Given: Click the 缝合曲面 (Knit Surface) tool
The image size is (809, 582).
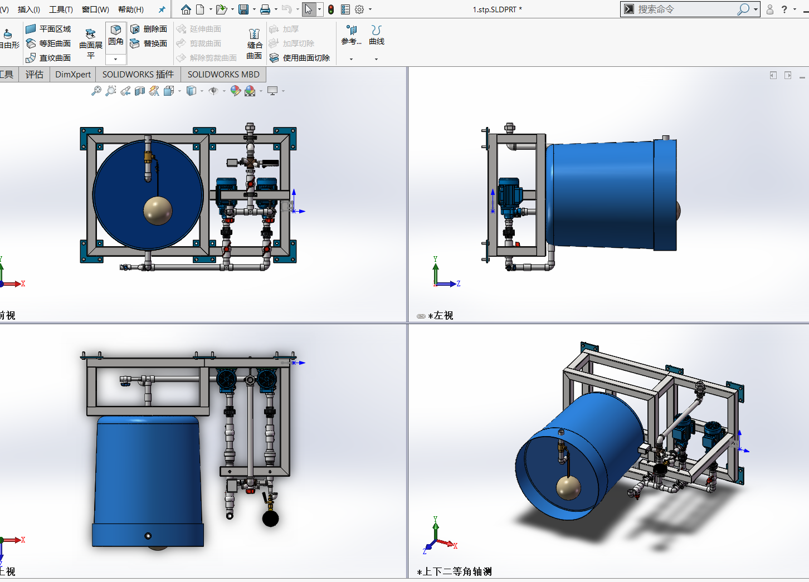Looking at the screenshot, I should [254, 43].
